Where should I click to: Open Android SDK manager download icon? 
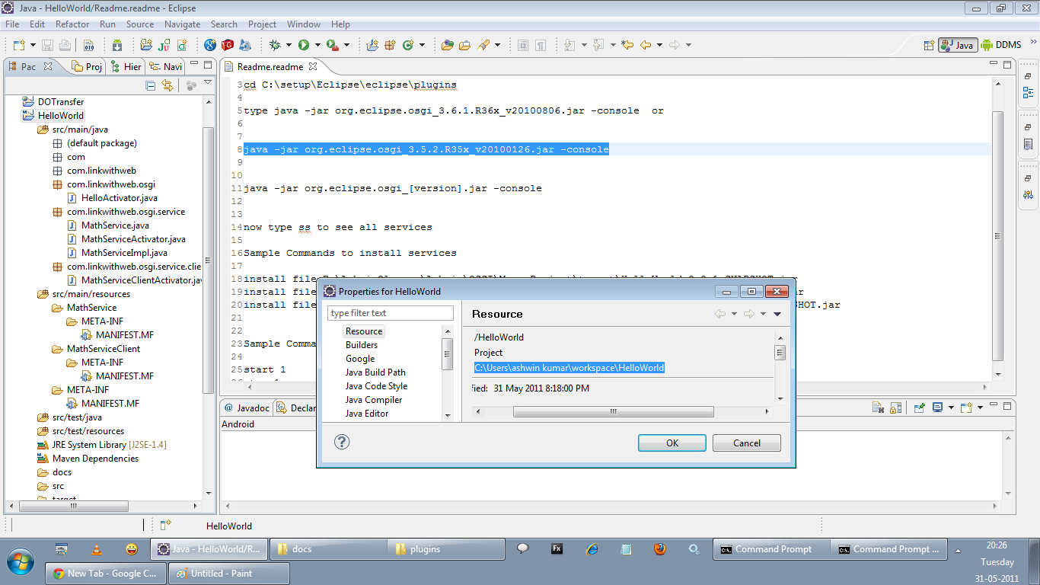click(117, 45)
